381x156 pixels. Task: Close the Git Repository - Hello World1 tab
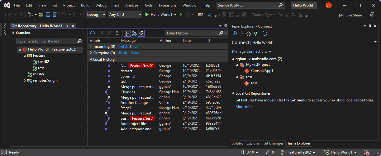point(73,26)
